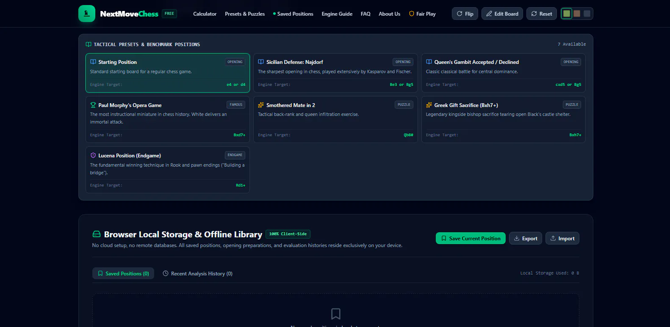This screenshot has width=670, height=327.
Task: Click the clock icon on Recent Analysis History
Action: [166, 273]
